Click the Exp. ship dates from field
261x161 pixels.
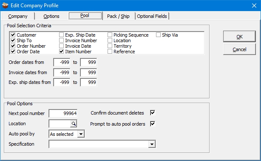click(x=62, y=82)
